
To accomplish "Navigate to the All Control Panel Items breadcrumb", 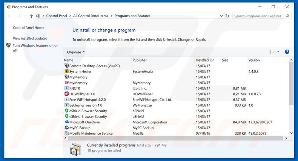I will (91, 16).
